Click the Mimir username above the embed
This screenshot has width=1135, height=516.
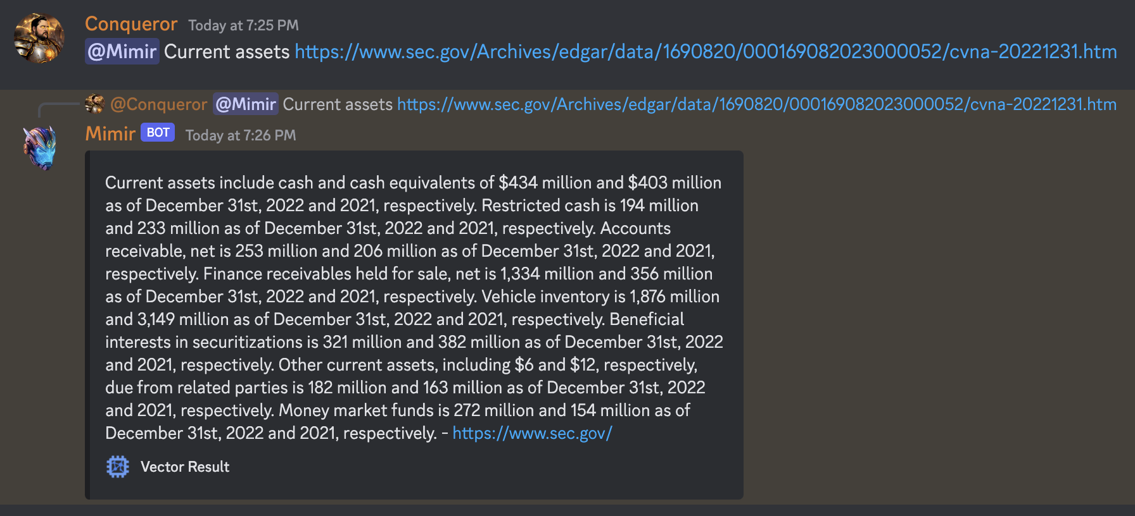110,133
